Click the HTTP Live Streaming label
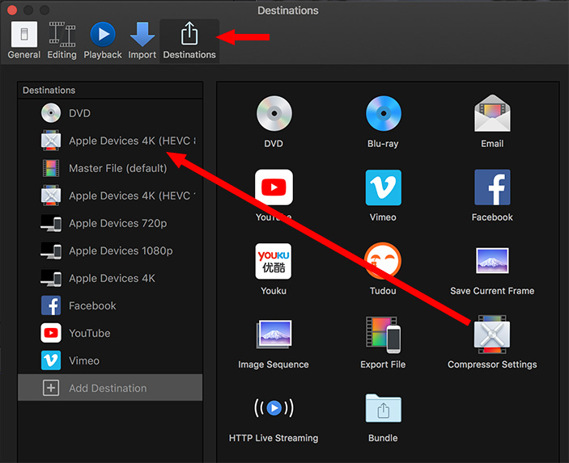This screenshot has height=463, width=569. click(x=274, y=438)
